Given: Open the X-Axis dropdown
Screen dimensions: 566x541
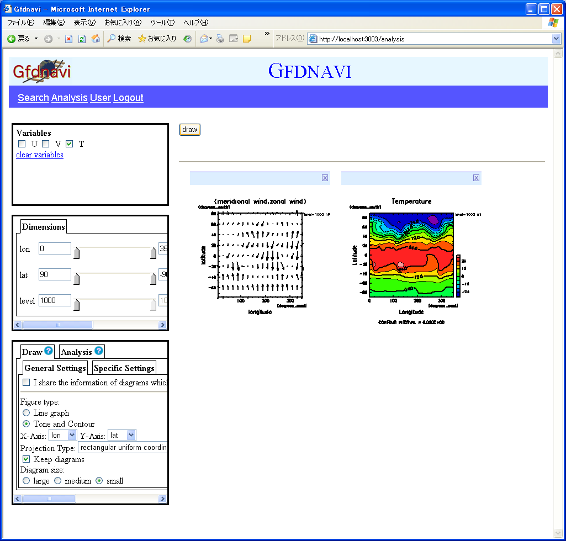Looking at the screenshot, I should click(62, 436).
